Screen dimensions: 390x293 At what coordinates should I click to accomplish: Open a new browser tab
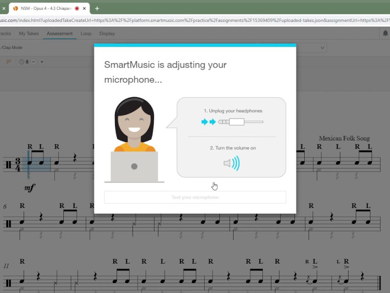97,8
